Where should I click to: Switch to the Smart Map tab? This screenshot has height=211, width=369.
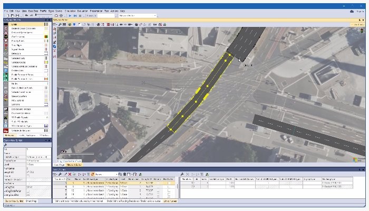pyautogui.click(x=31, y=201)
